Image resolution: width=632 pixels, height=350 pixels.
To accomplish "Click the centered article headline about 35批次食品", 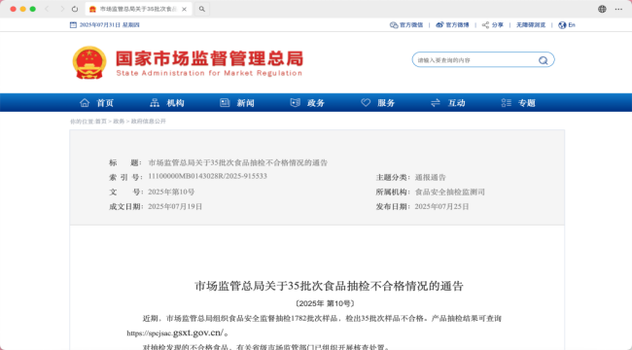I will pos(329,286).
